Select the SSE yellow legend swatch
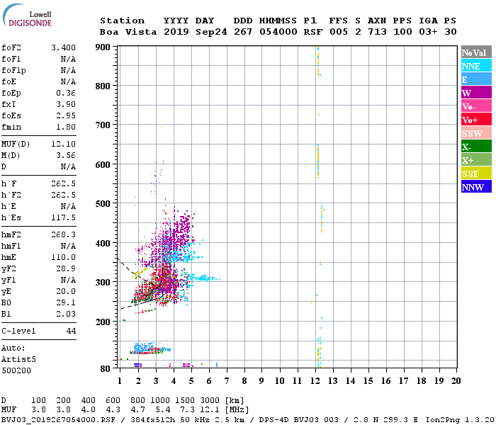This screenshot has height=425, width=496. tap(476, 174)
